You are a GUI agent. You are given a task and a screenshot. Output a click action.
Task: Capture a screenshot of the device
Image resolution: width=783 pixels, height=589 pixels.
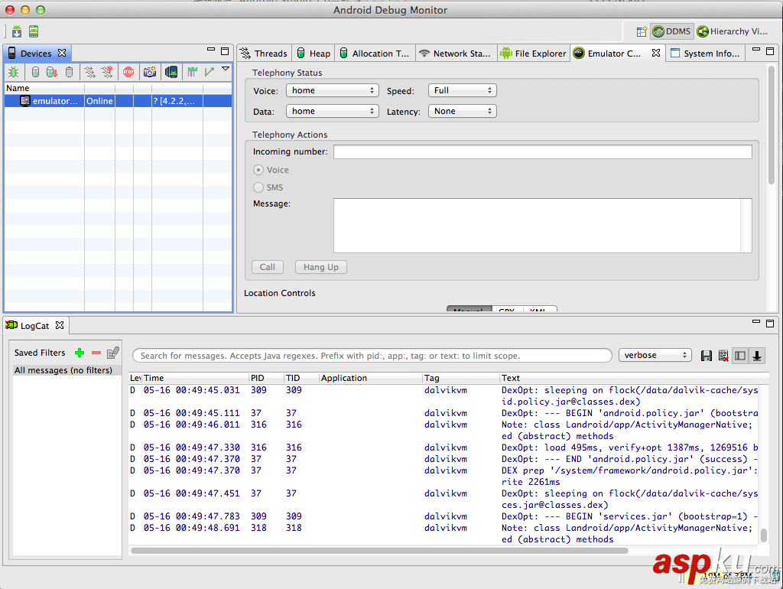point(148,71)
